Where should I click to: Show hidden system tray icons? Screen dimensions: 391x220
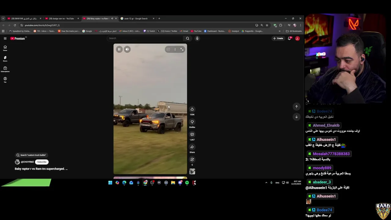(x=266, y=183)
